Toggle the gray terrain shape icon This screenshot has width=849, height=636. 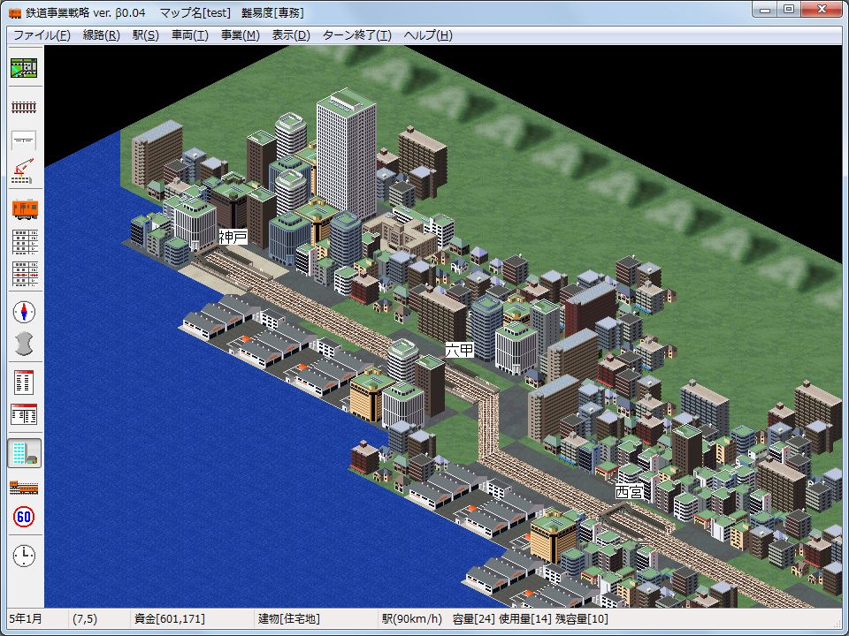pos(24,344)
